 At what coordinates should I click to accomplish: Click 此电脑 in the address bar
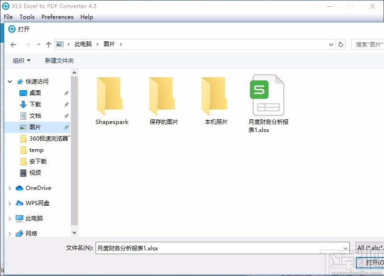[x=83, y=44]
